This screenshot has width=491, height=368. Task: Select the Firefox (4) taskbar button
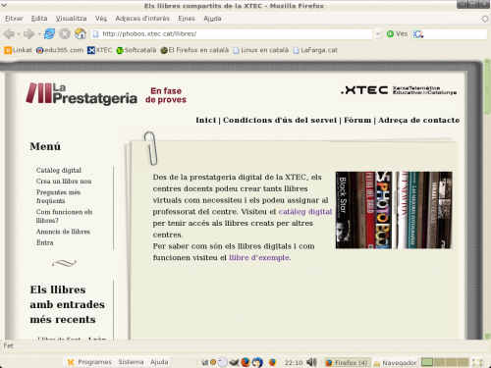point(348,362)
